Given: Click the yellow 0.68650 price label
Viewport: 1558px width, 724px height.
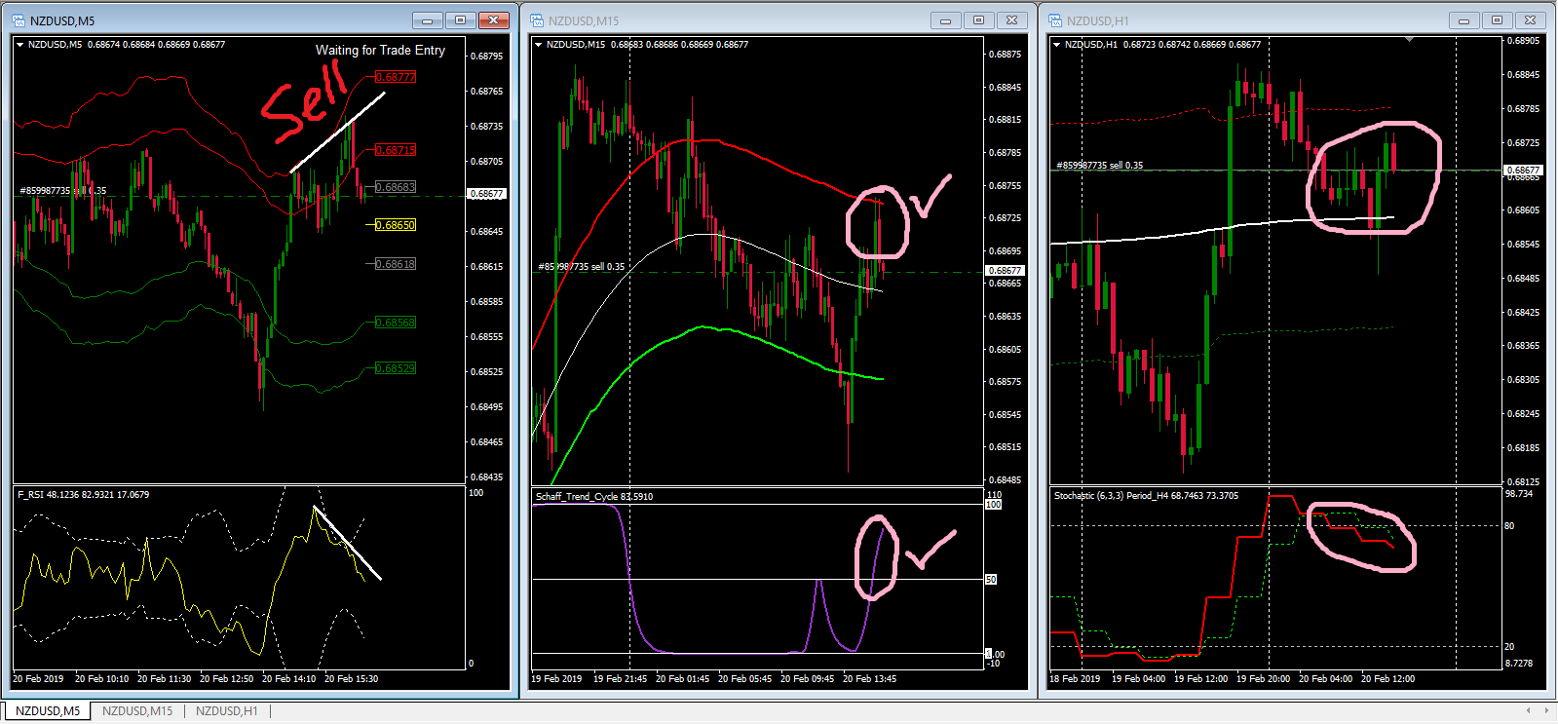Looking at the screenshot, I should pyautogui.click(x=396, y=225).
